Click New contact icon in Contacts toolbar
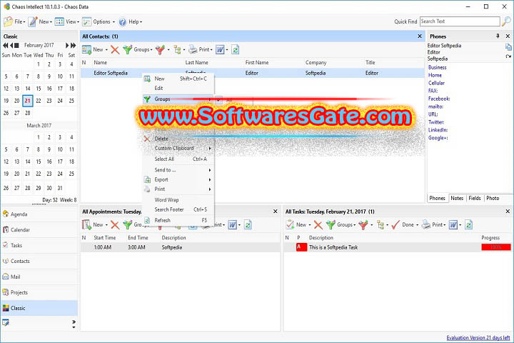 [x=86, y=50]
